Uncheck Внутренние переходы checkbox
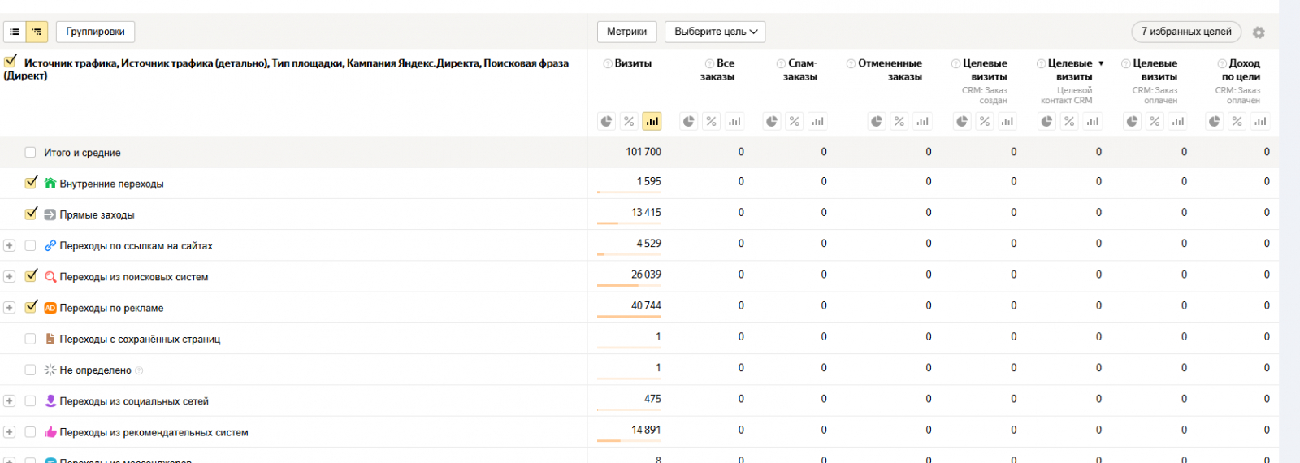Screen dimensions: 1300x463 pyautogui.click(x=31, y=183)
